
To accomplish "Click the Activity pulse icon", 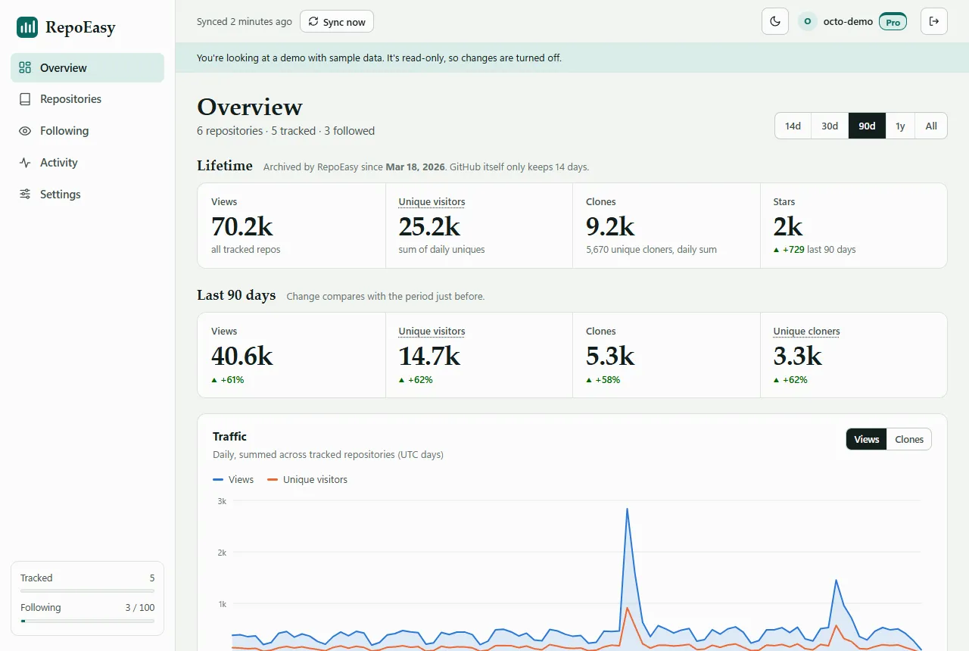I will [25, 163].
